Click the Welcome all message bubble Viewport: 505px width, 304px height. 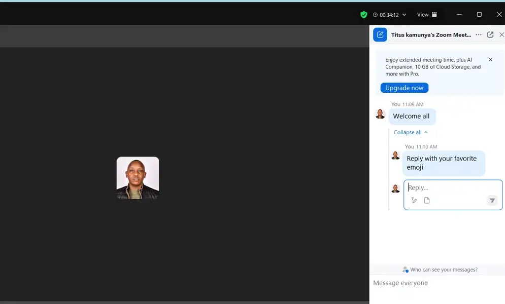[412, 117]
